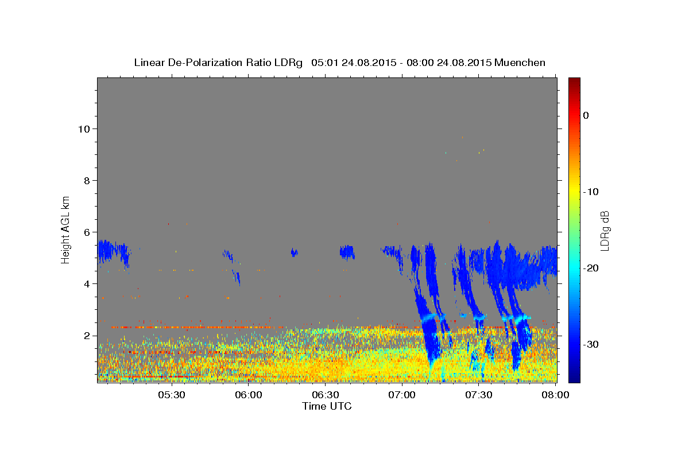The image size is (689, 459).
Task: Click the colorbar value '0'
Action: tap(586, 115)
